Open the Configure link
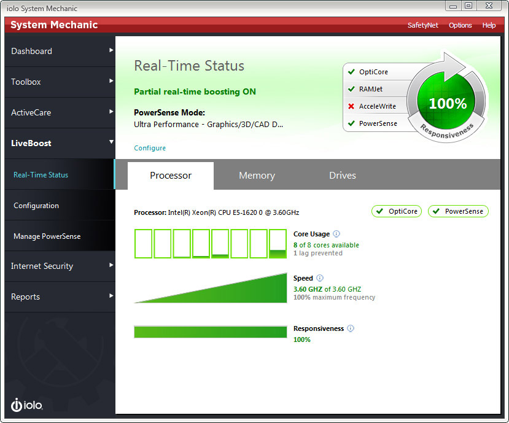509x423 pixels. [x=150, y=148]
